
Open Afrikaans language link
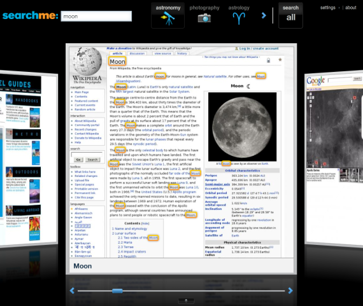click(x=81, y=209)
